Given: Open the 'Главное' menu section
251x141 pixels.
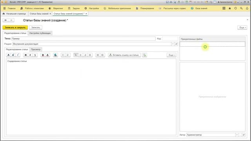Looking at the screenshot, I should point(9,8).
